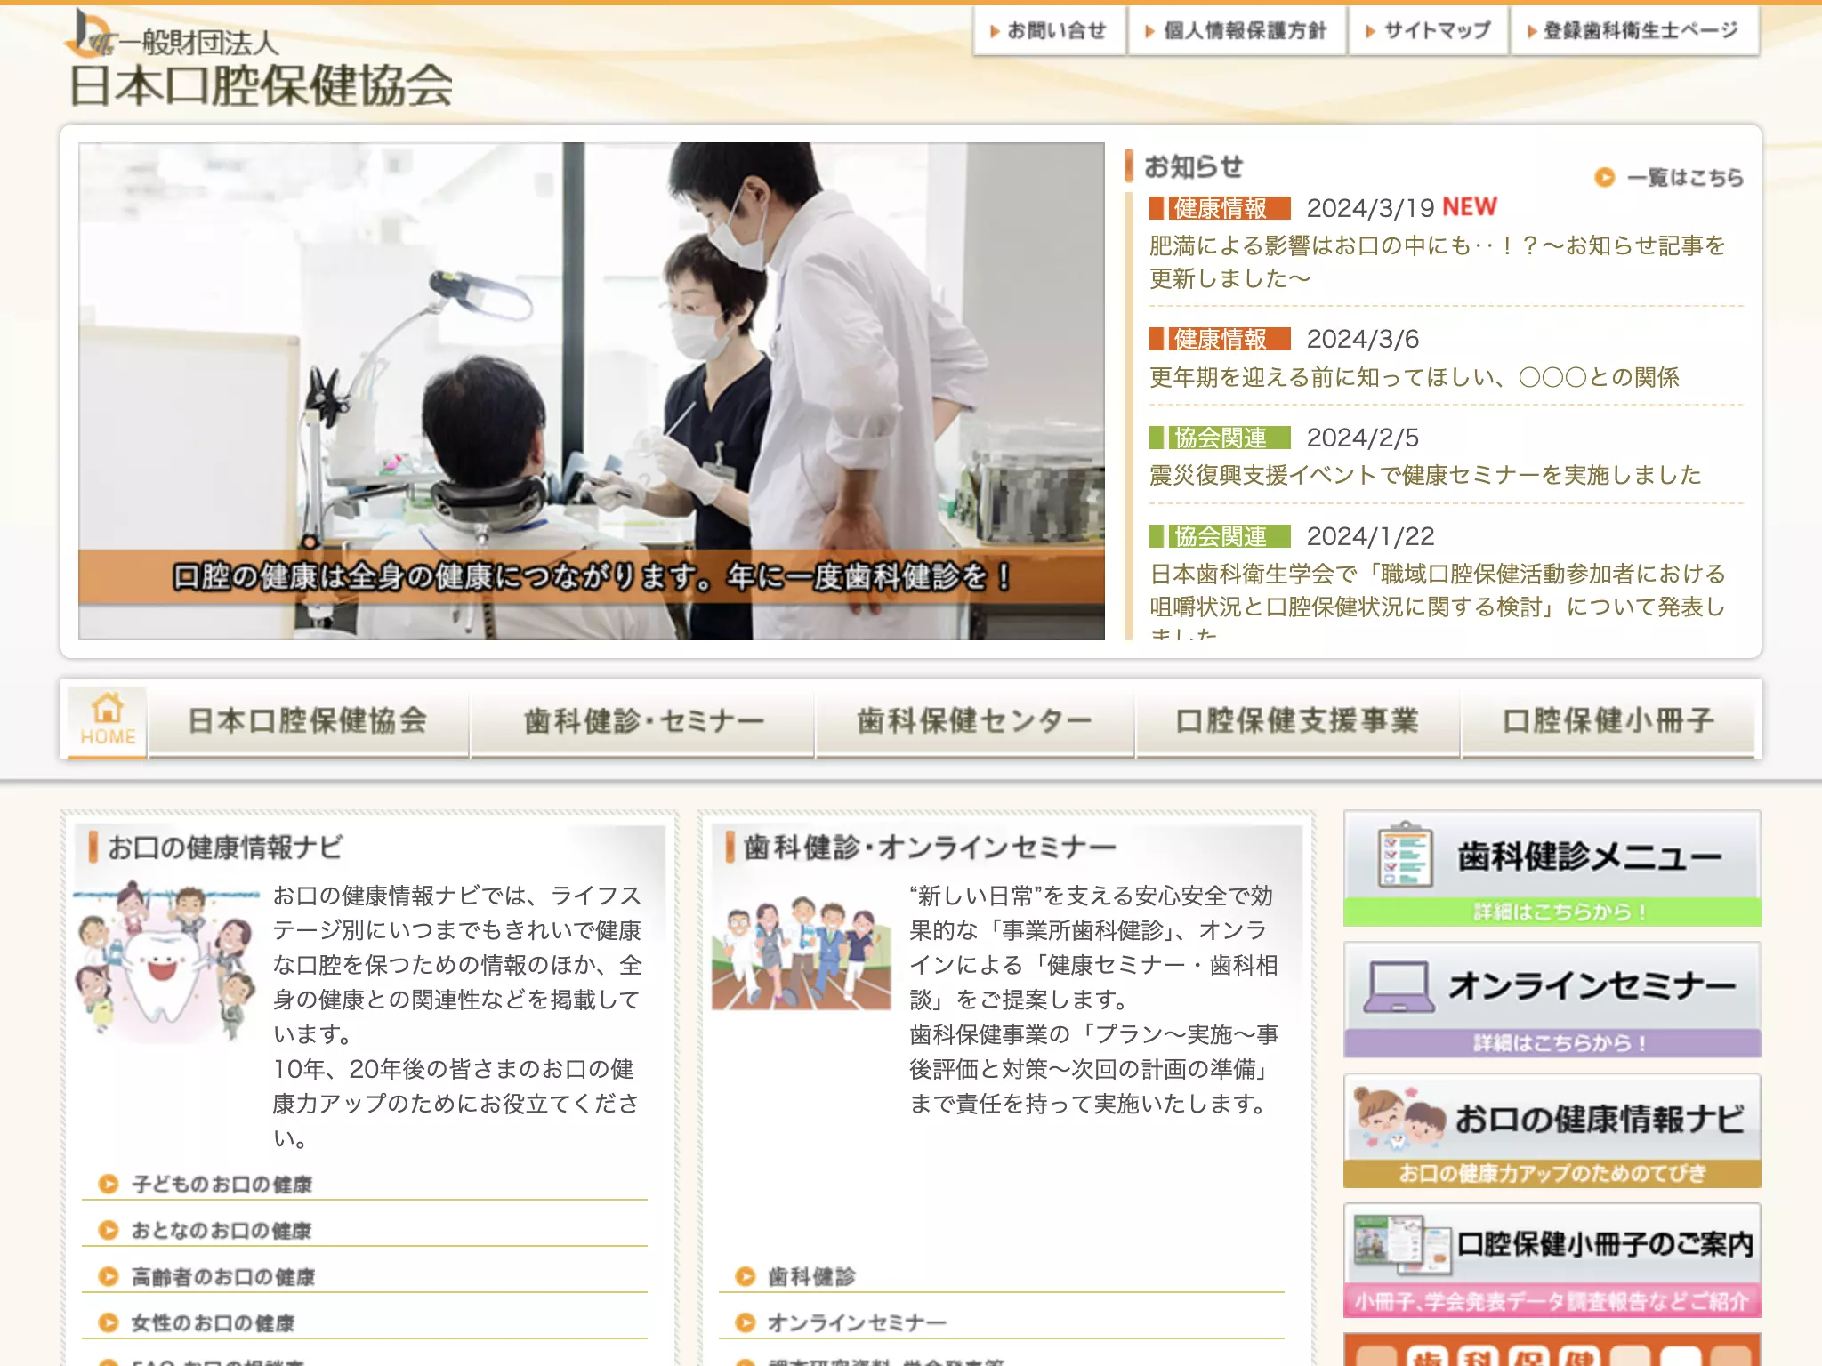
Task: Click children faces icon on お口の健康情報ナビ banner
Action: tap(1399, 1117)
